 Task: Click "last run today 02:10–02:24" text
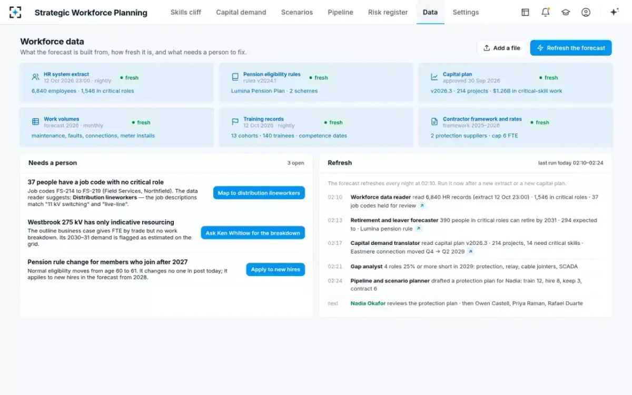571,163
